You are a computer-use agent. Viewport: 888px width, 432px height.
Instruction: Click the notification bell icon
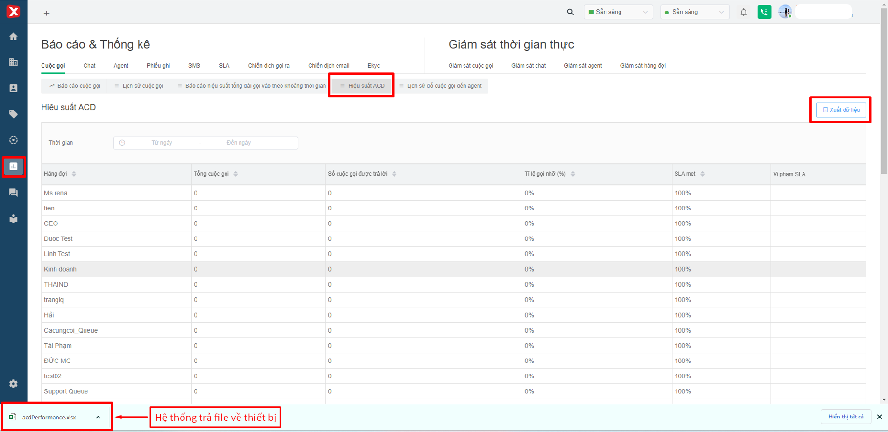click(743, 12)
